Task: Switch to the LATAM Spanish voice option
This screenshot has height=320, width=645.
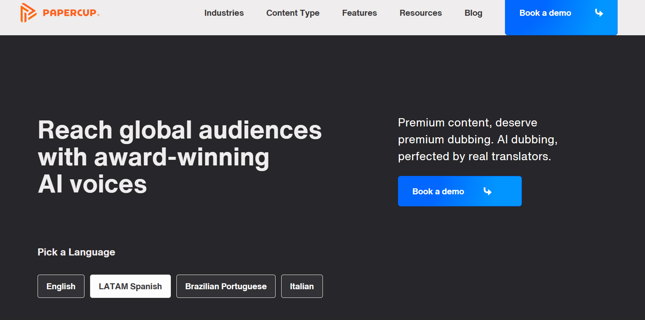Action: coord(130,286)
